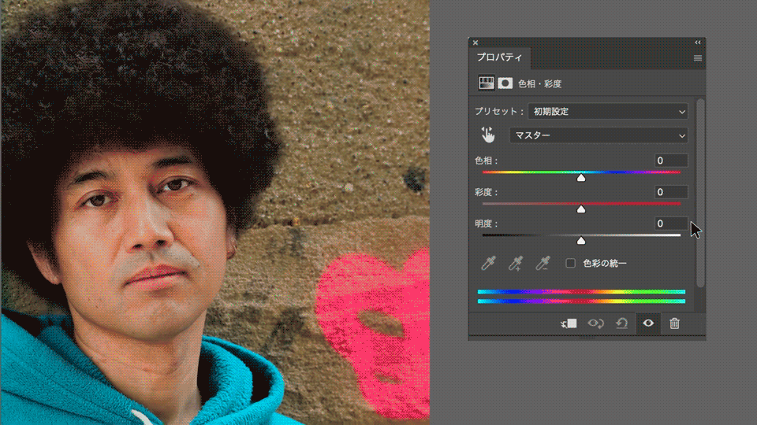
Task: Click the 色相: label
Action: tap(487, 161)
